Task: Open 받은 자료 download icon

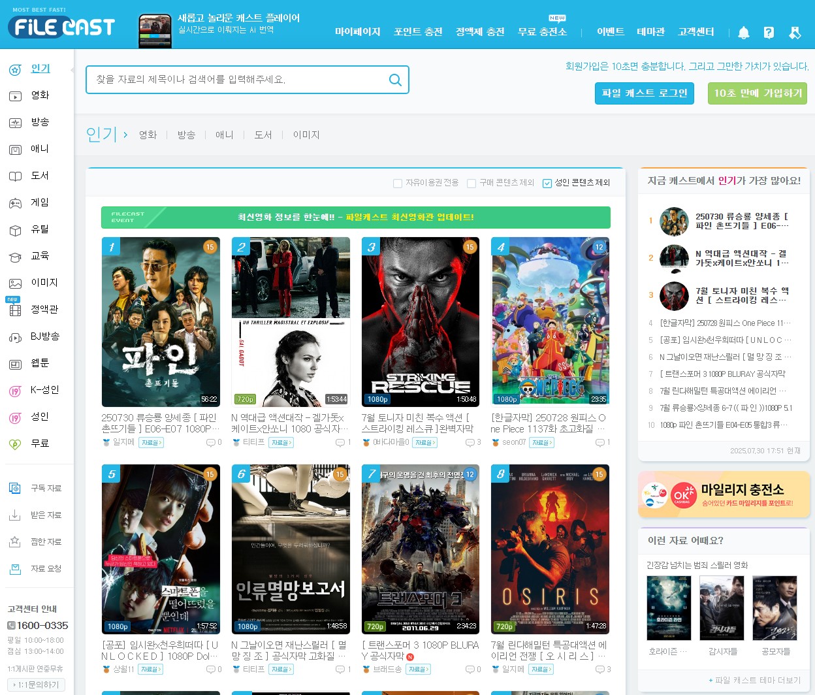Action: (15, 515)
